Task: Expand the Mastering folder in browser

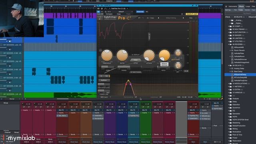Action: 228,123
